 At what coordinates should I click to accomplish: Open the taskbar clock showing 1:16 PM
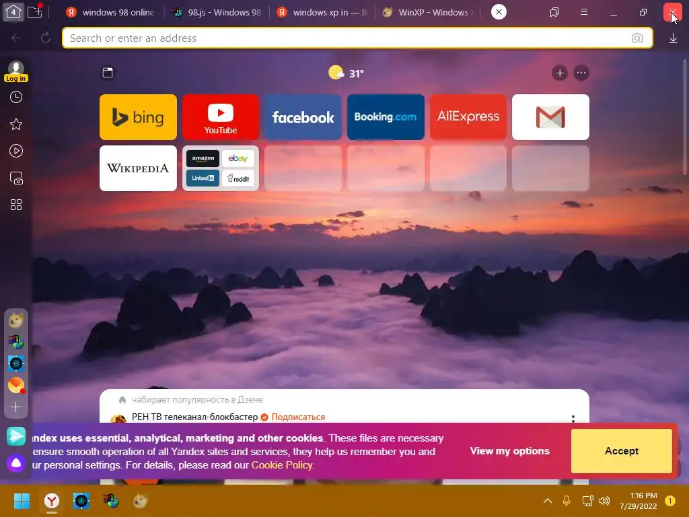pos(638,501)
